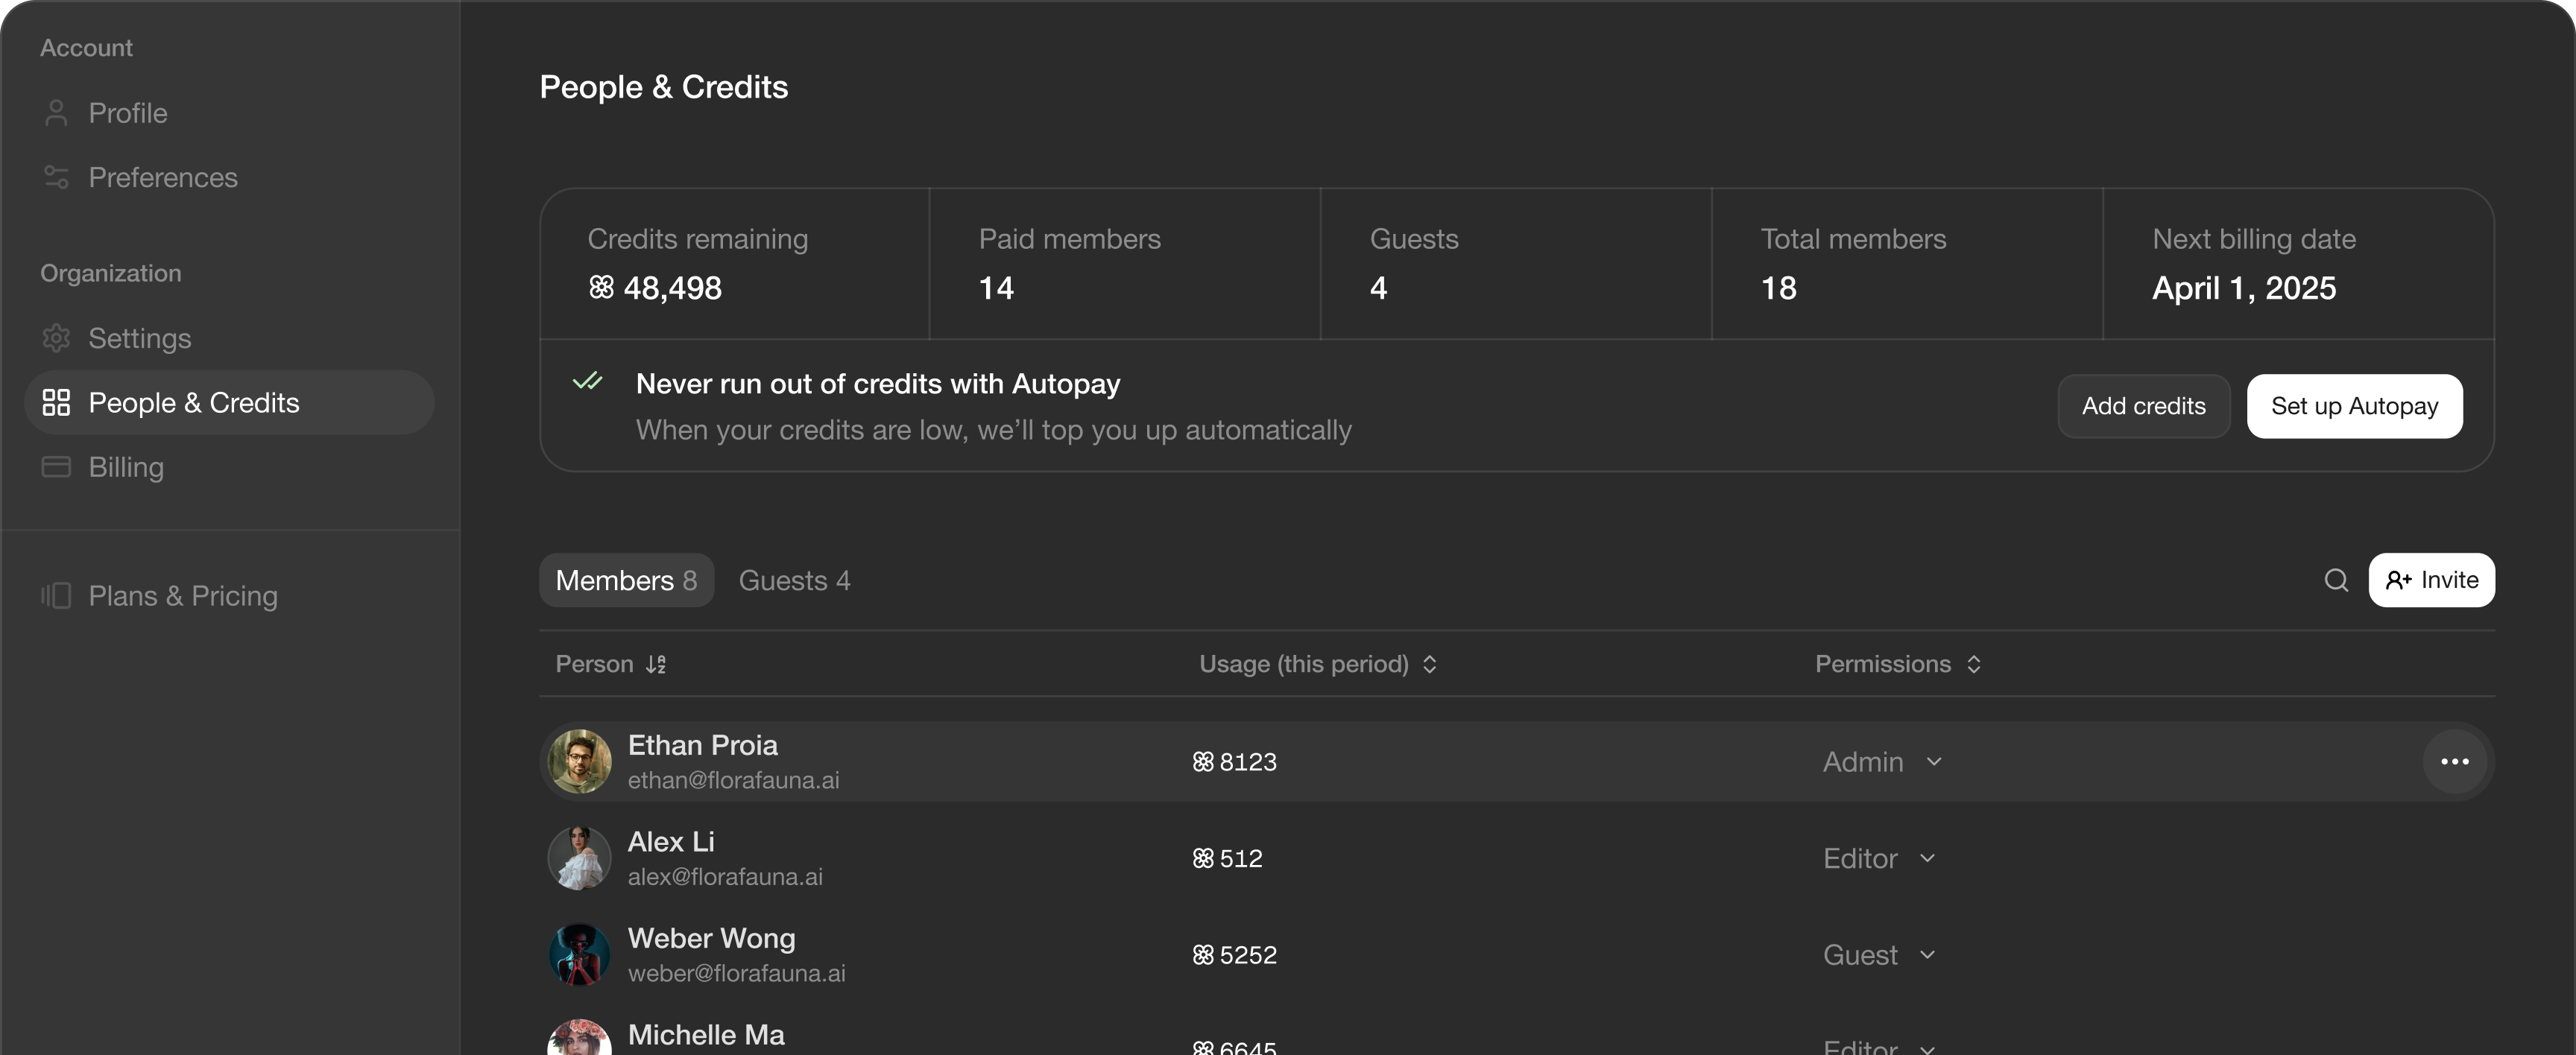Open member search with magnifier icon

(2336, 580)
